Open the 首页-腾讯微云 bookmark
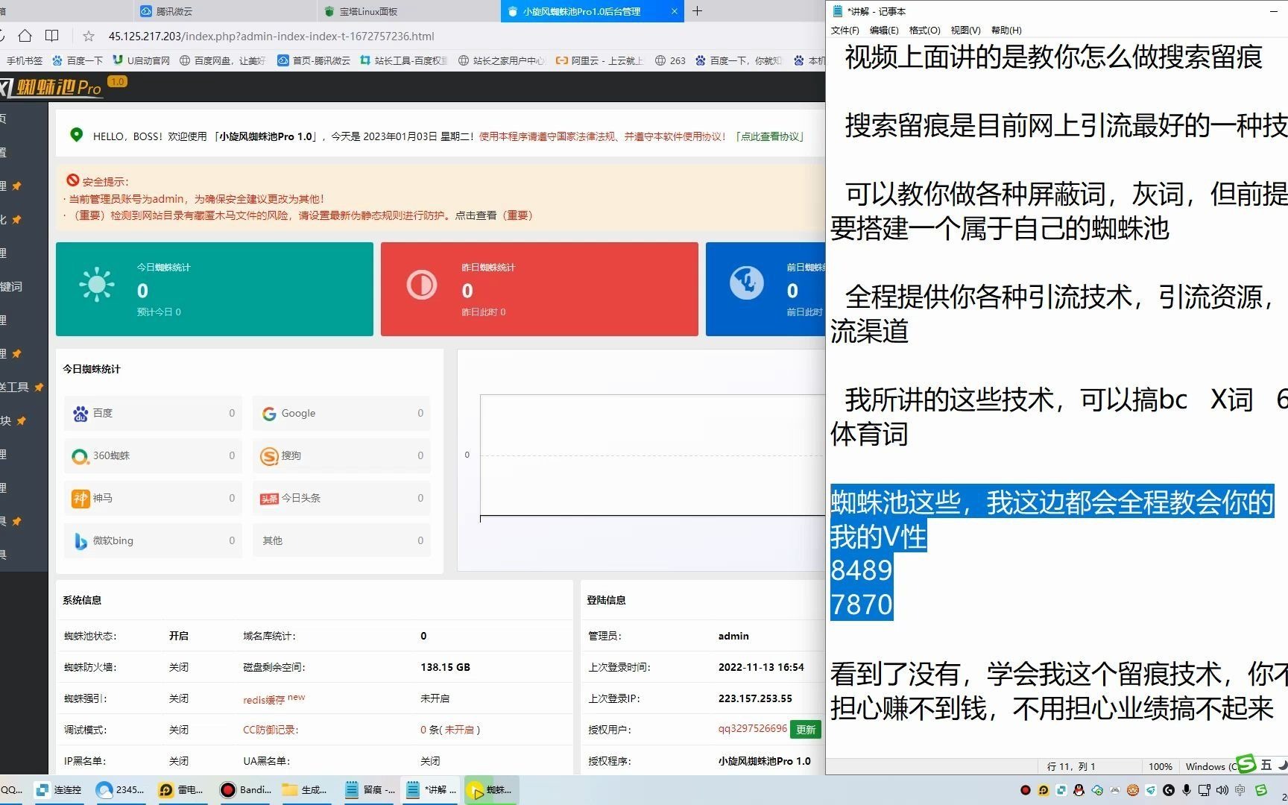 [314, 60]
